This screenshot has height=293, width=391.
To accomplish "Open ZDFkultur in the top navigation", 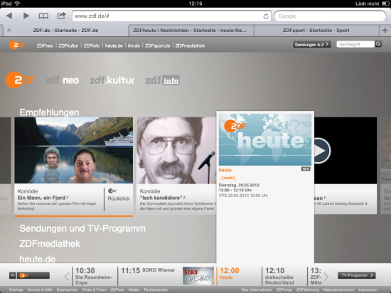I will (x=68, y=46).
